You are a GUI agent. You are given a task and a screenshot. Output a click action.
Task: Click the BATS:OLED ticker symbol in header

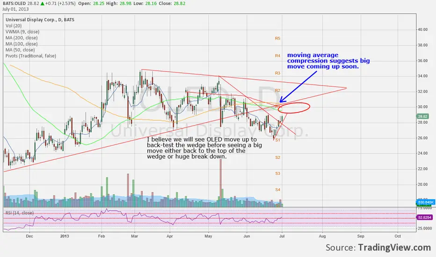click(x=14, y=4)
